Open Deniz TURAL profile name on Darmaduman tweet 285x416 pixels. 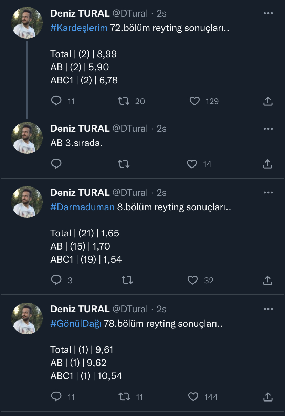pyautogui.click(x=80, y=193)
